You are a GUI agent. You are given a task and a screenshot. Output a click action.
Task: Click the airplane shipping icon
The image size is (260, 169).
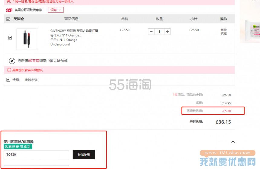[x=12, y=61]
